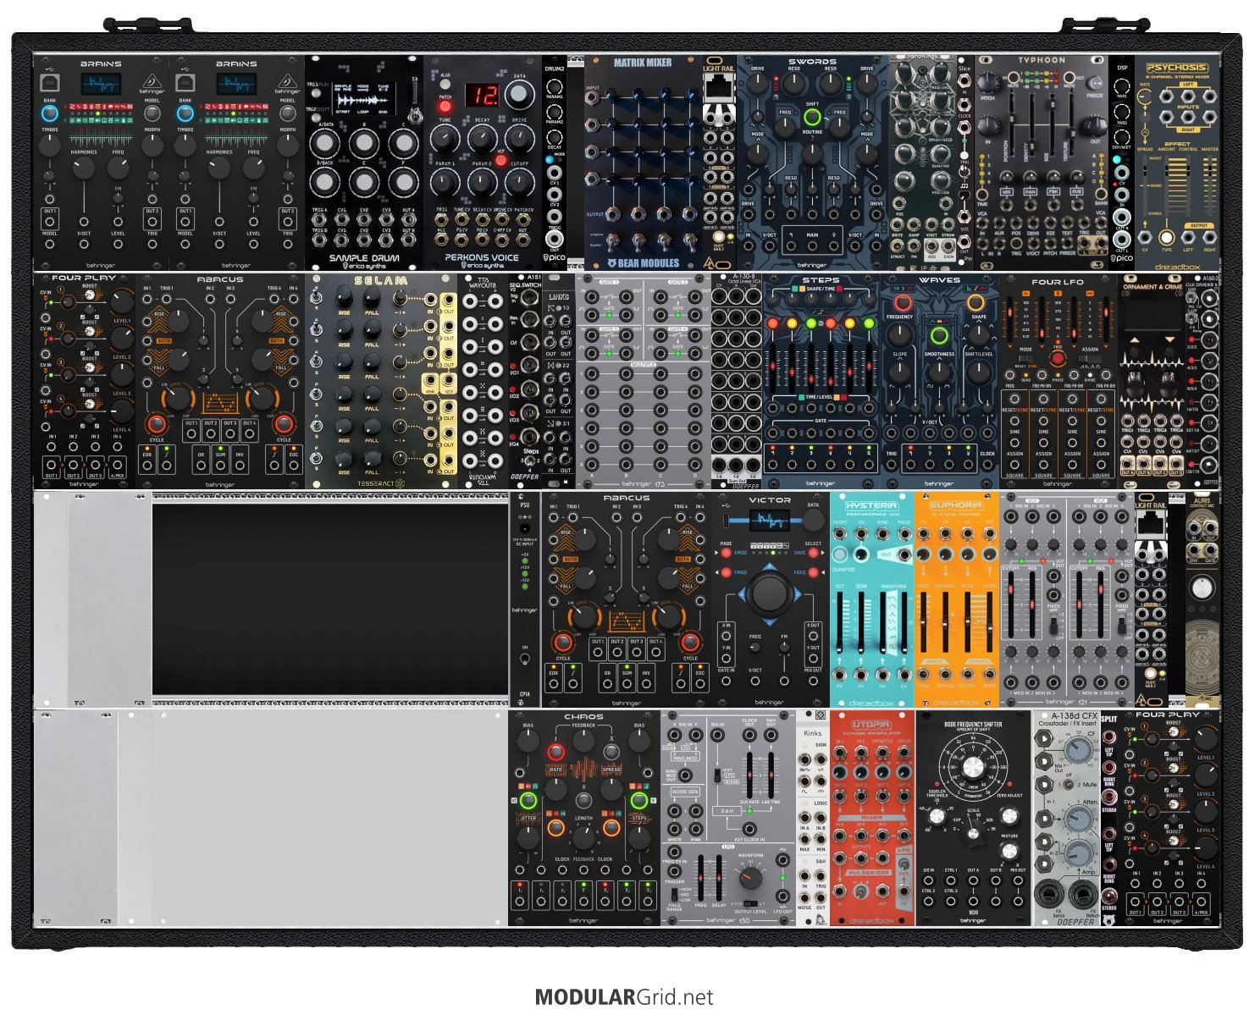Select the Auris contact mic module
The height and width of the screenshot is (1015, 1249).
click(1203, 599)
